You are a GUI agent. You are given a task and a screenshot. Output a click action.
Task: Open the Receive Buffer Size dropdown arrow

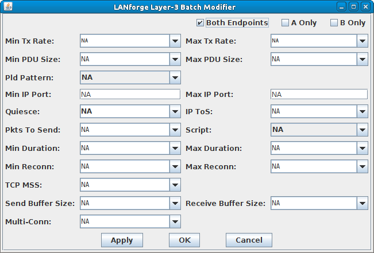tap(363, 203)
